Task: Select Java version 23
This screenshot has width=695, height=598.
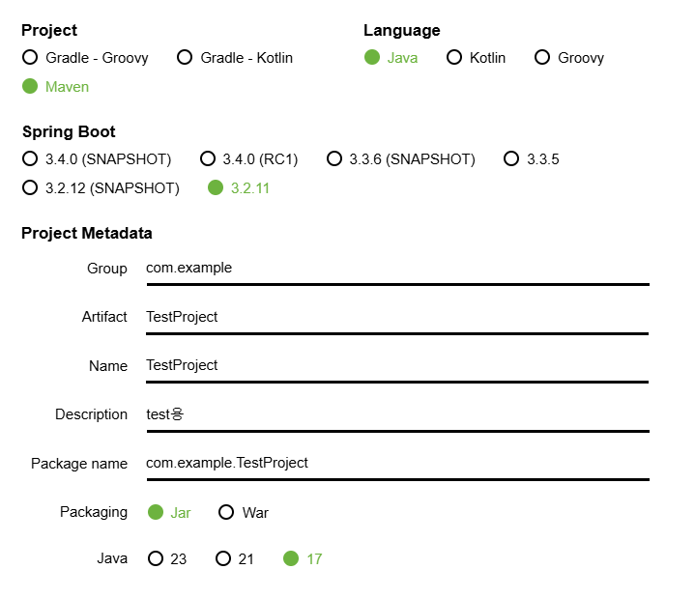Action: click(x=156, y=559)
